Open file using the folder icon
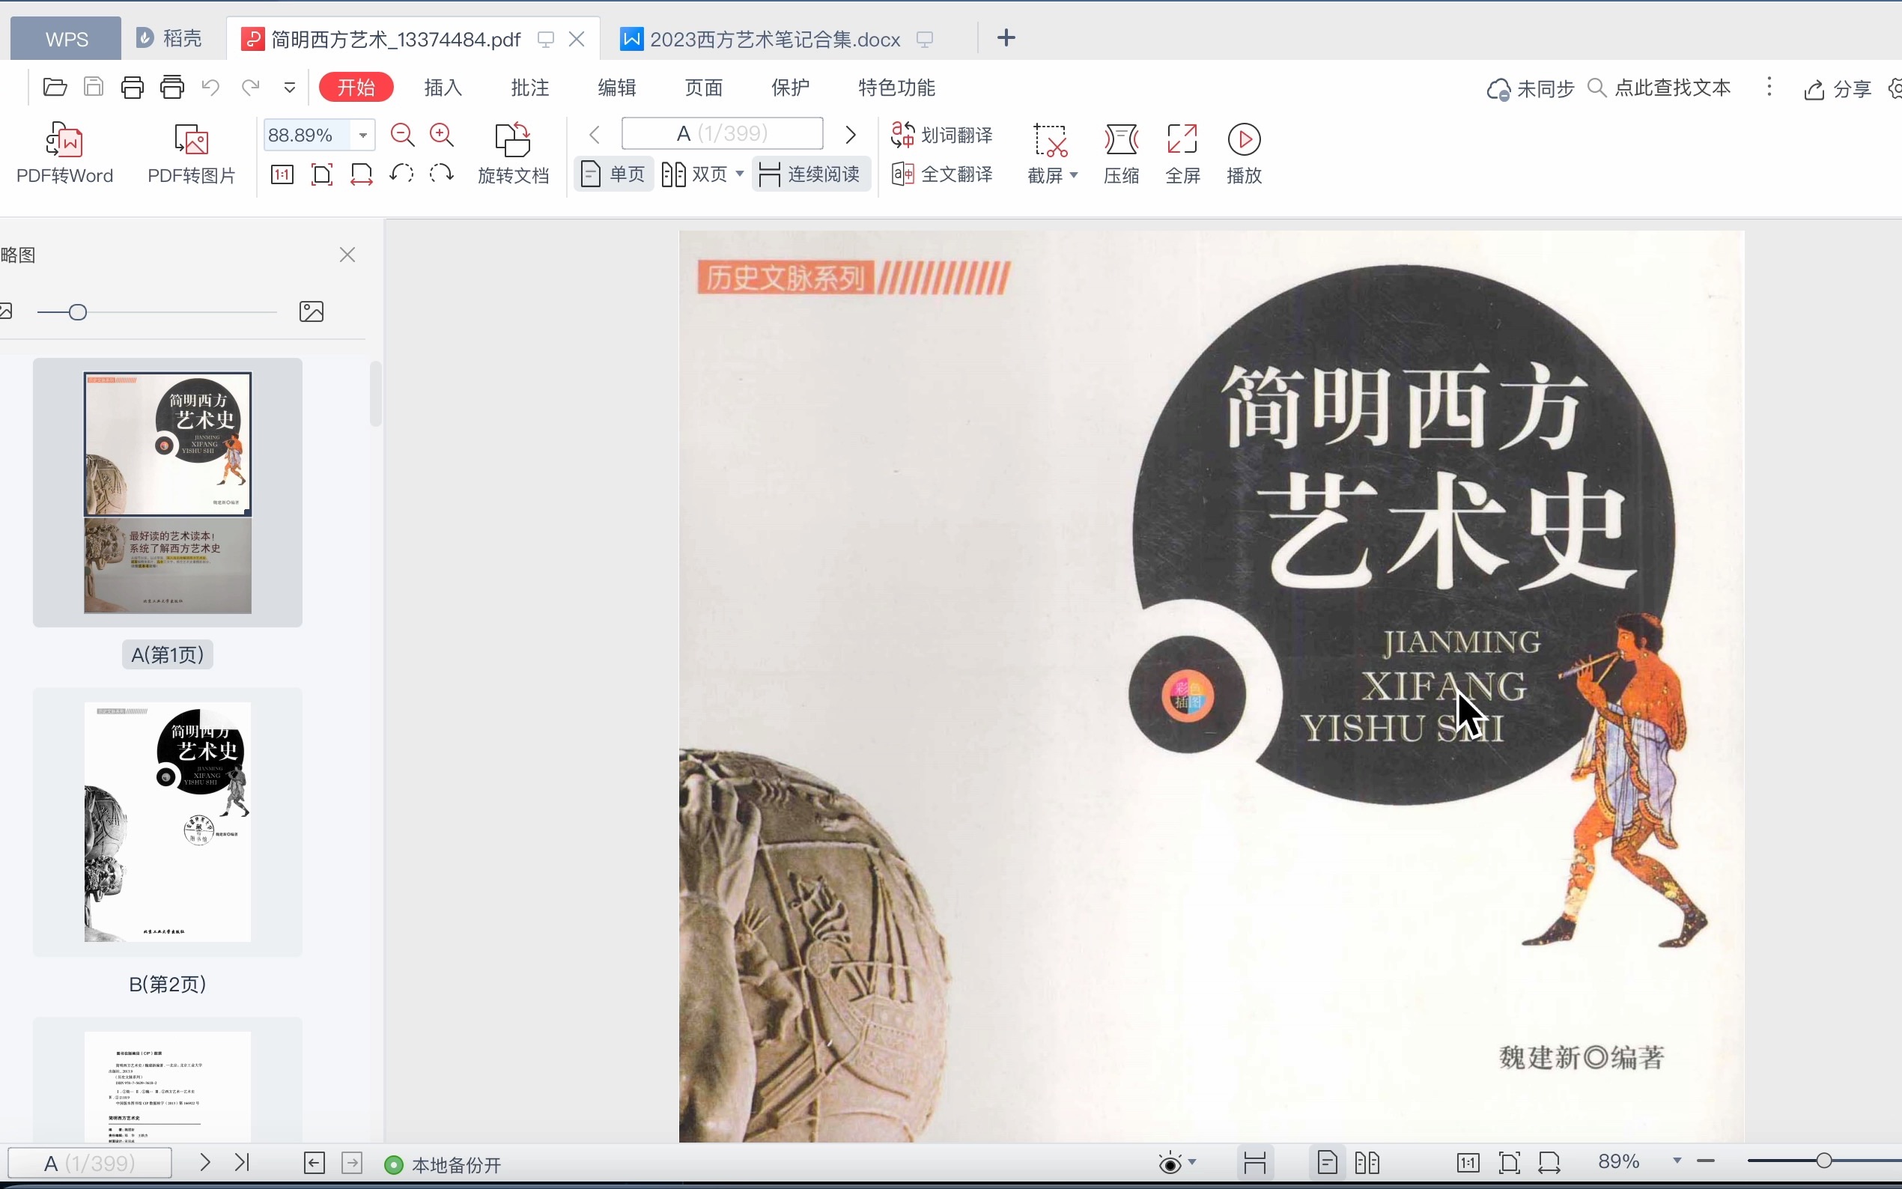The height and width of the screenshot is (1189, 1902). click(54, 88)
